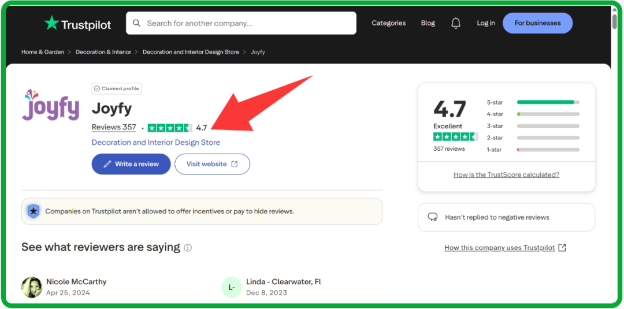
Task: Click the page vertical scrollbar thumb
Action: 615,22
